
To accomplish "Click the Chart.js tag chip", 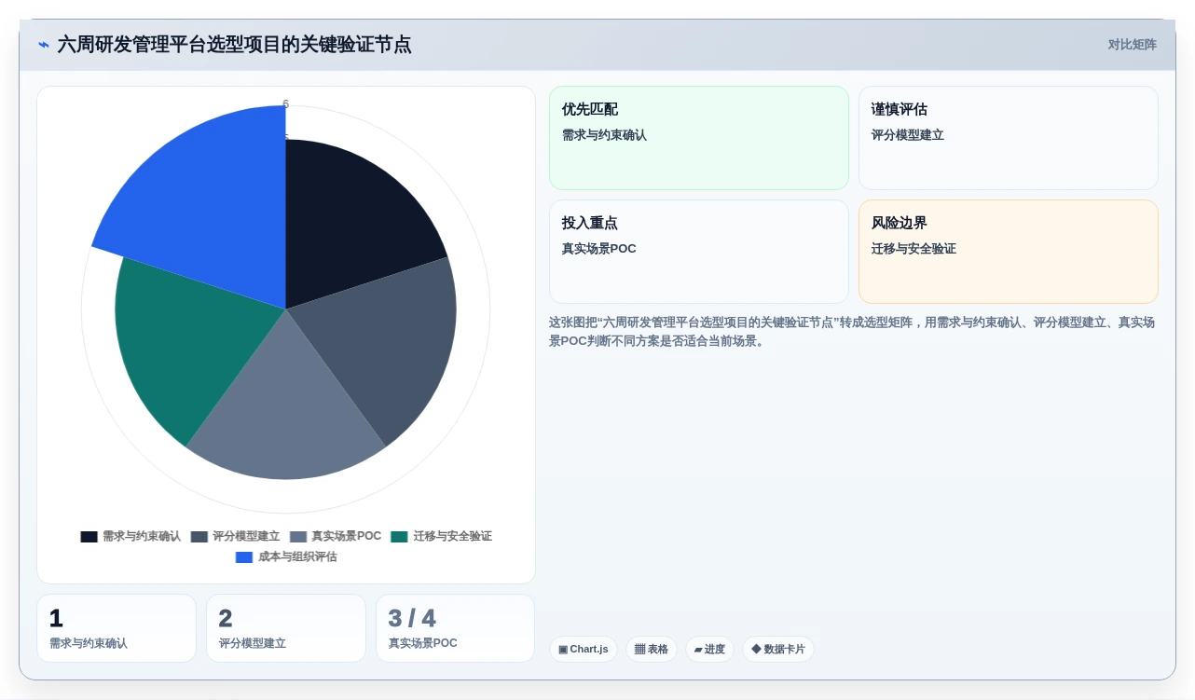I will pos(584,650).
